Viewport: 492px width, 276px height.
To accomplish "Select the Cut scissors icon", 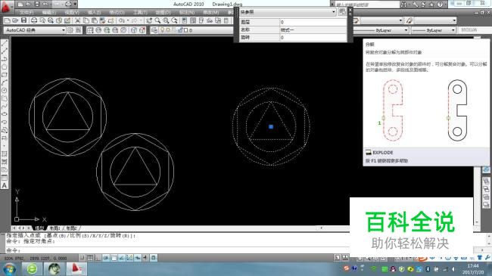I will pos(77,20).
